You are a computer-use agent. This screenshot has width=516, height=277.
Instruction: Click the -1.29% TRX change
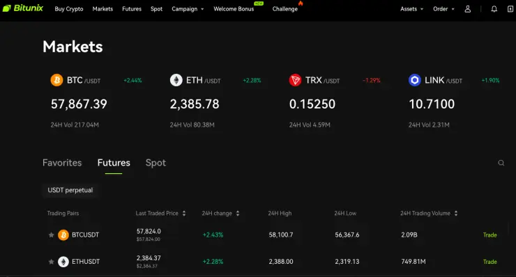click(371, 81)
